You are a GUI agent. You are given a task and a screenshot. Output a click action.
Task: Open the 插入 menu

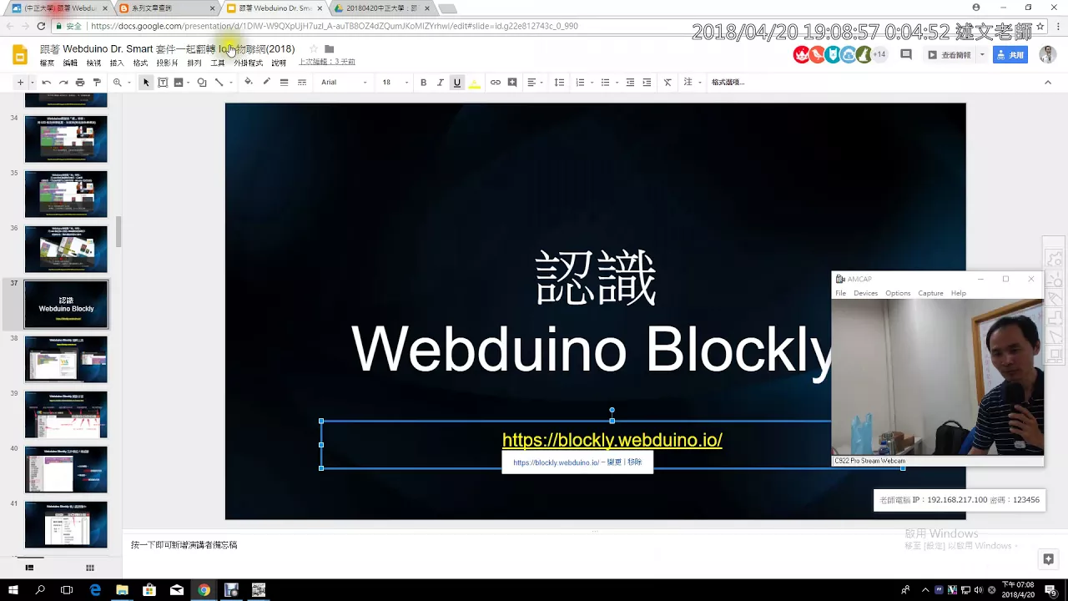pyautogui.click(x=117, y=63)
